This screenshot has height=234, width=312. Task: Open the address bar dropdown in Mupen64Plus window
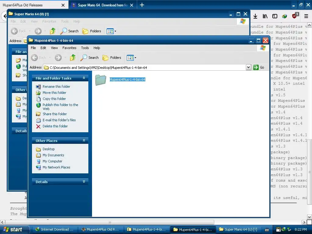point(248,67)
